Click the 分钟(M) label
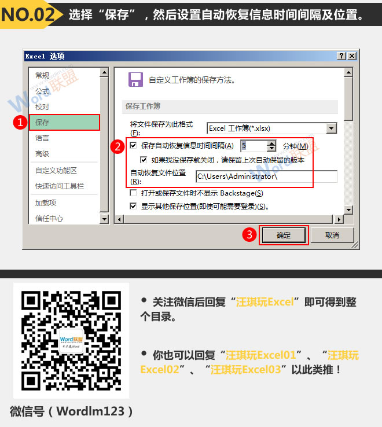Image resolution: width=382 pixels, height=427 pixels. point(295,146)
